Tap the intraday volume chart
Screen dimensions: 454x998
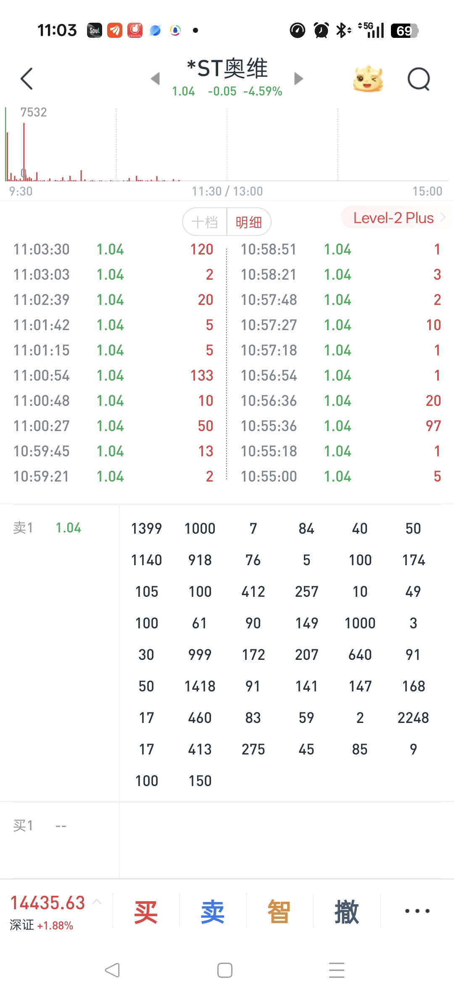click(227, 145)
